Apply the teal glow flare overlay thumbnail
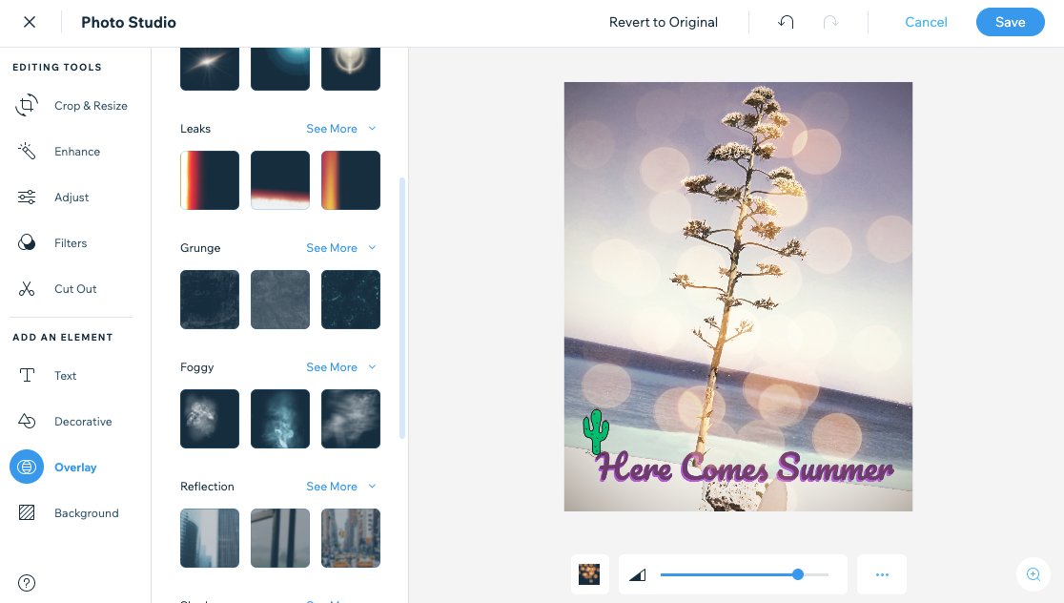Viewport: 1064px width, 603px height. [x=280, y=69]
